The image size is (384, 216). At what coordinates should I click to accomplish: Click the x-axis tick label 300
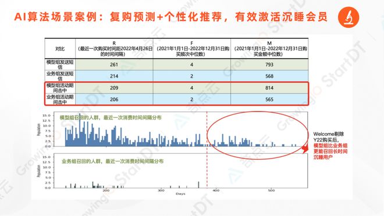click(x=161, y=190)
